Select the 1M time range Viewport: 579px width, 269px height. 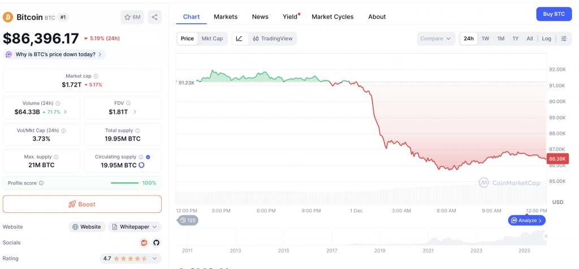coord(500,39)
